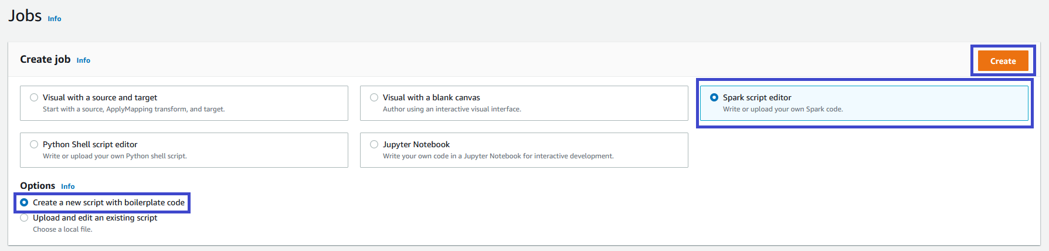Select the Visual with a blank canvas radio button
This screenshot has width=1049, height=251.
pos(374,97)
